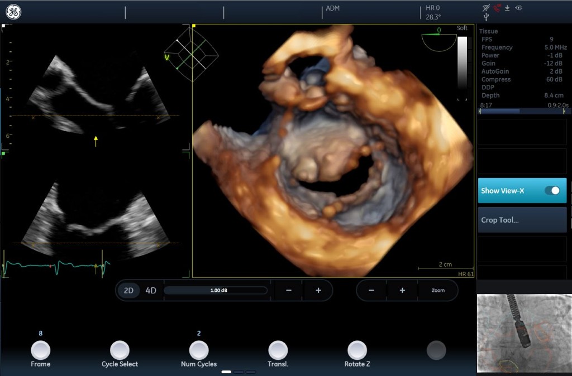572x376 pixels.
Task: Click the 1.00 dB gain slider bar
Action: point(215,291)
